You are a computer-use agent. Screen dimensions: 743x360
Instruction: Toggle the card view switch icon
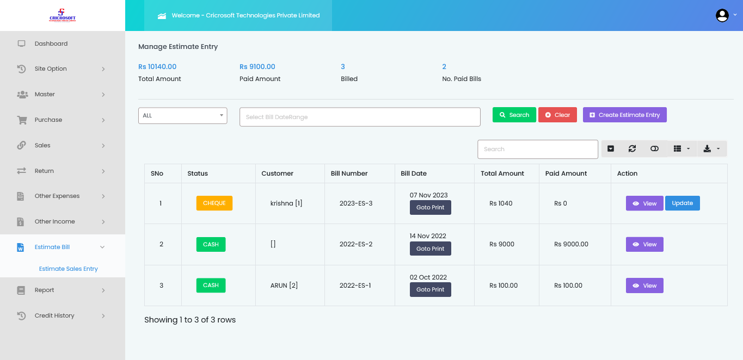(x=654, y=148)
